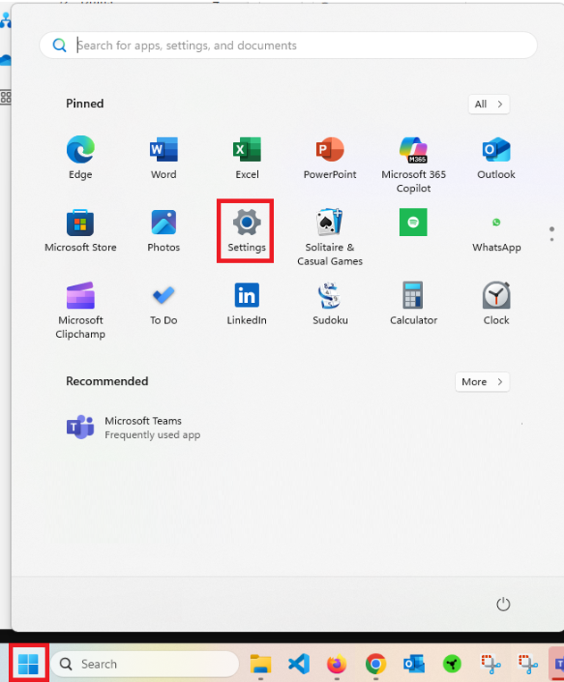
Task: Open the Photos app
Action: 163,231
